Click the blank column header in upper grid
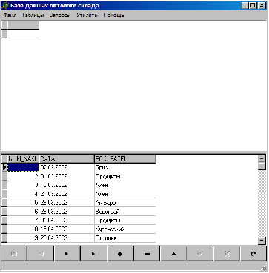 (x=23, y=25)
